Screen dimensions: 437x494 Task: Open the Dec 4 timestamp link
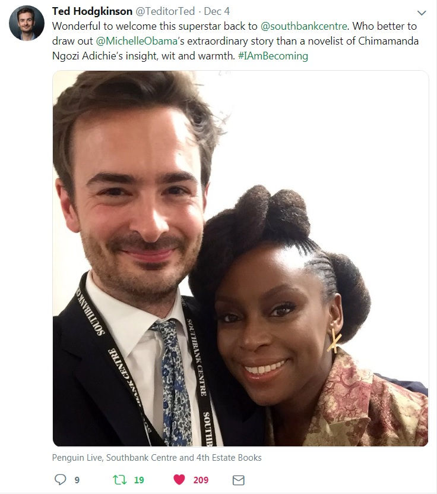(217, 11)
